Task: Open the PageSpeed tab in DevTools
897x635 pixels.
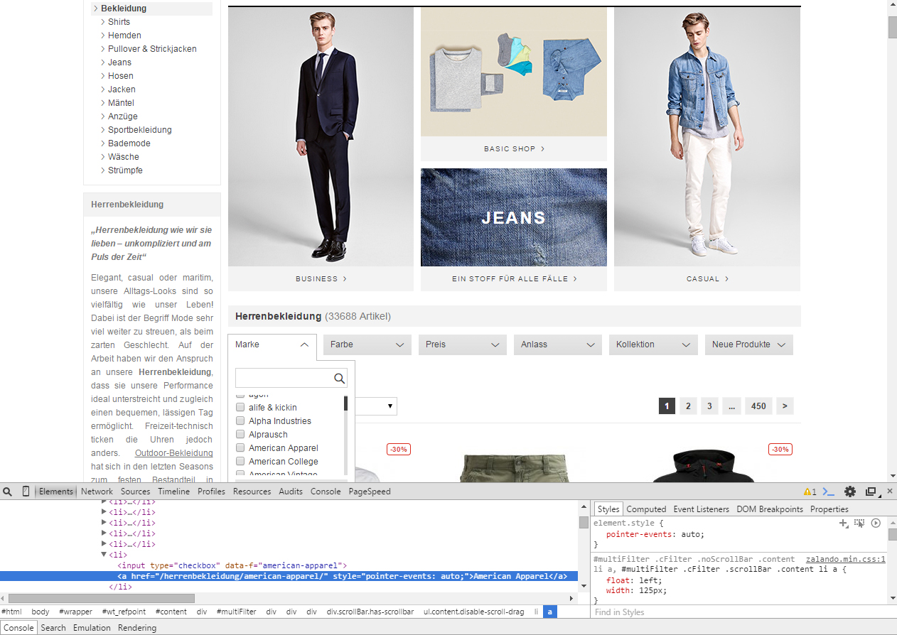Action: click(x=370, y=492)
